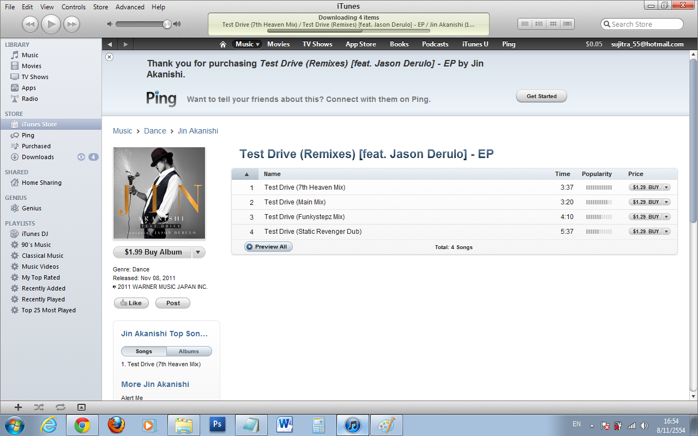Open the sujitra_55@hotmail.com account menu
Screen dimensions: 698x436
coord(647,44)
